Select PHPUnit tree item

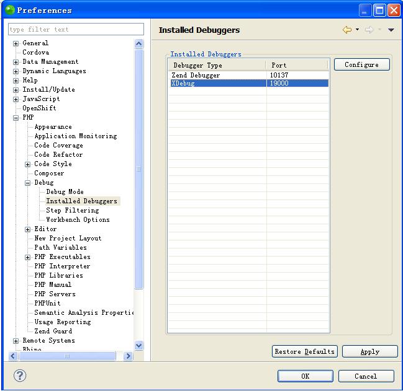click(47, 303)
